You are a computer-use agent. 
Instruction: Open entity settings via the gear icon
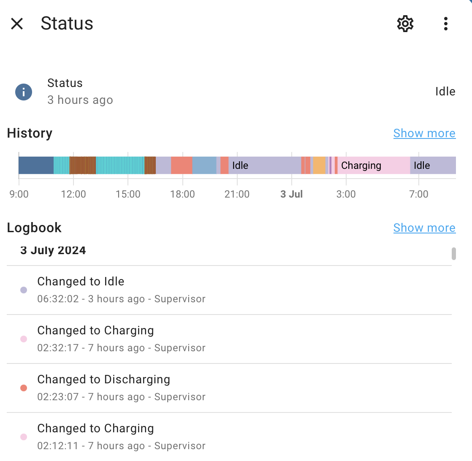click(x=405, y=24)
